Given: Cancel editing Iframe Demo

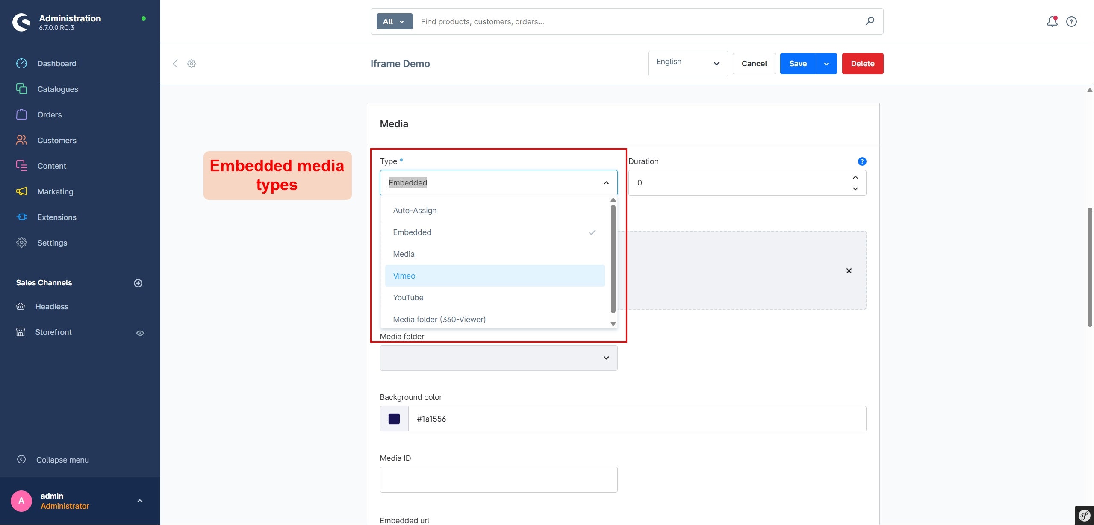Looking at the screenshot, I should coord(754,64).
